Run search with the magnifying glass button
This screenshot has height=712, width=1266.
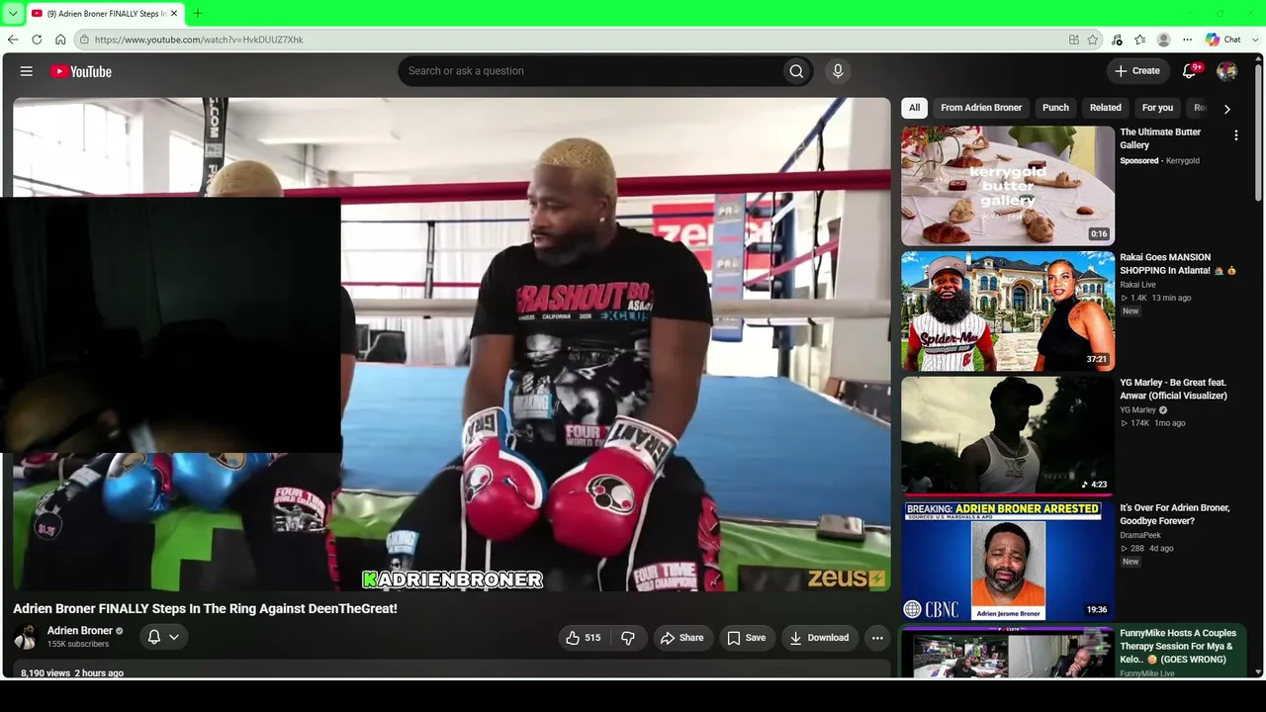(x=796, y=71)
